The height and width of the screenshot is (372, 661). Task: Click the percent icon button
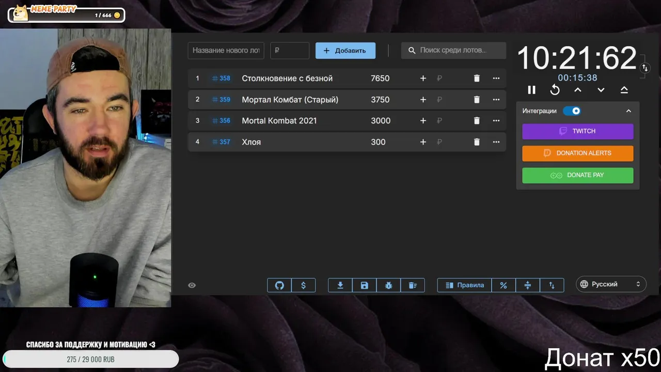click(503, 285)
